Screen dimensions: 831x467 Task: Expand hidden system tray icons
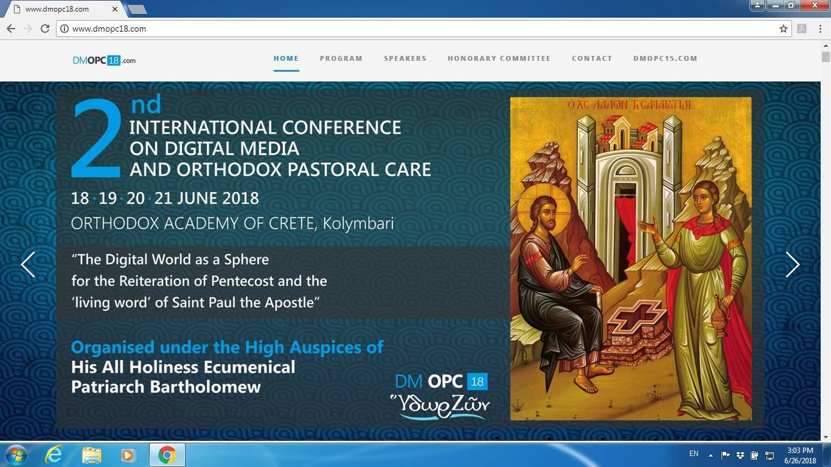709,454
